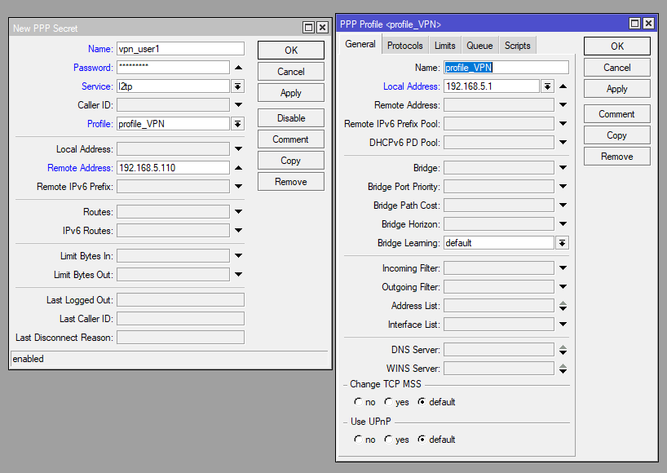This screenshot has height=473, width=667.
Task: Click Remove in PPP Profile window
Action: (x=616, y=156)
